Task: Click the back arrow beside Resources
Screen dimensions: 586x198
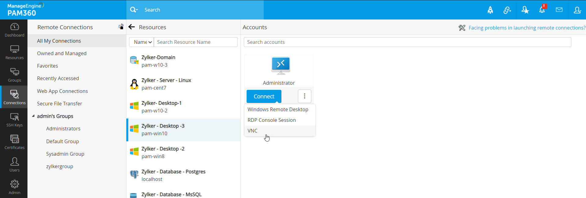Action: click(132, 27)
